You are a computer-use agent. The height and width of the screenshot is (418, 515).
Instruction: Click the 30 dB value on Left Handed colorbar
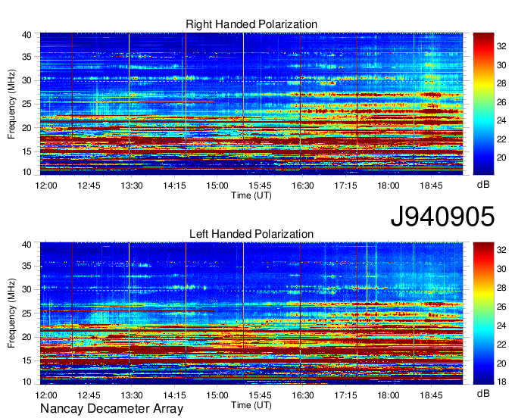point(501,270)
